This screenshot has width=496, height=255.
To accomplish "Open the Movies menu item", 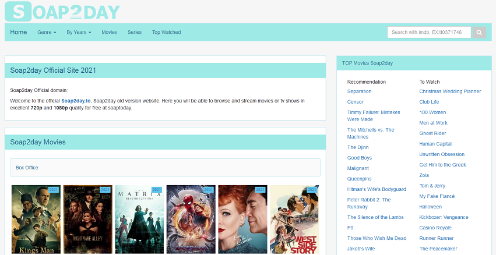I will 110,32.
